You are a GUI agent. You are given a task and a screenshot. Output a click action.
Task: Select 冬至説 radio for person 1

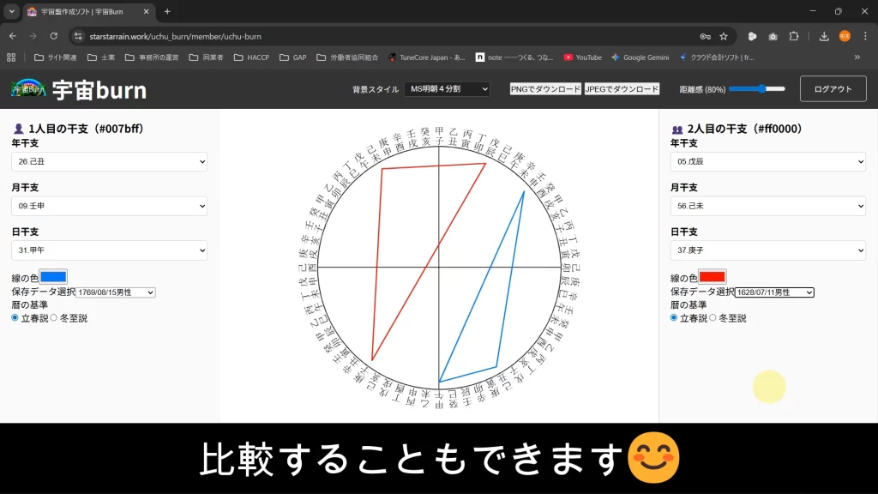(x=55, y=318)
